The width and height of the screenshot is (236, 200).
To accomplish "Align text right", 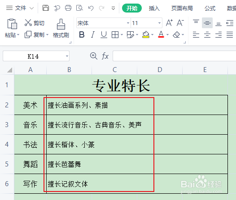I will (219, 34).
